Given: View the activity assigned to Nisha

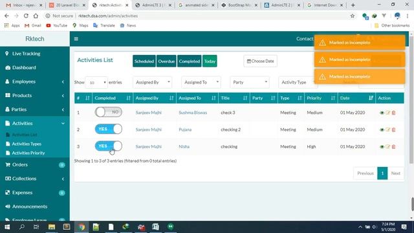Looking at the screenshot, I should click(382, 146).
